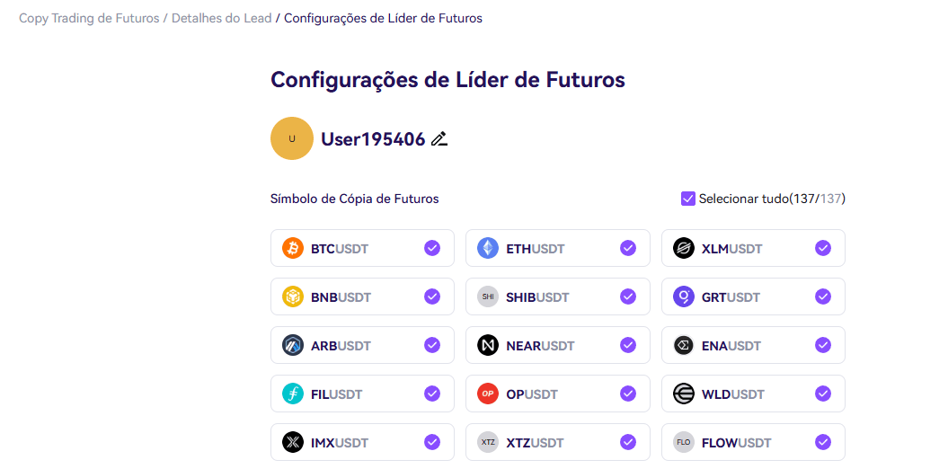
Task: Click the NEAR protocol logo icon
Action: click(x=488, y=345)
